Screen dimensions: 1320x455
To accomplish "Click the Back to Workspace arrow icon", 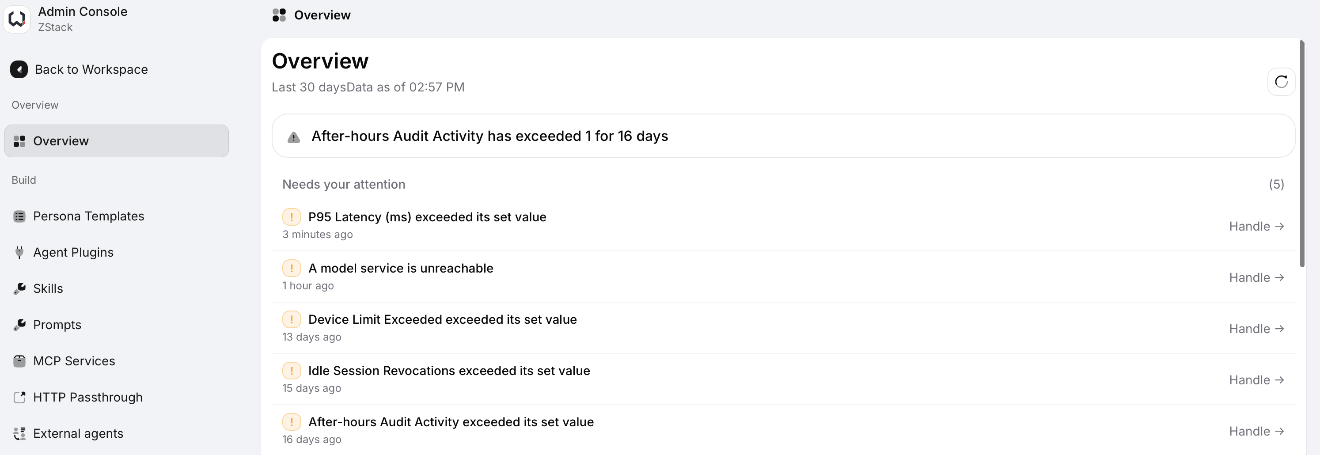I will (19, 69).
